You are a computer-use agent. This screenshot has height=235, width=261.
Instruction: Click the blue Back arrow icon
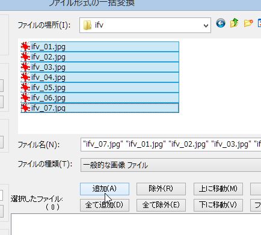(221, 23)
